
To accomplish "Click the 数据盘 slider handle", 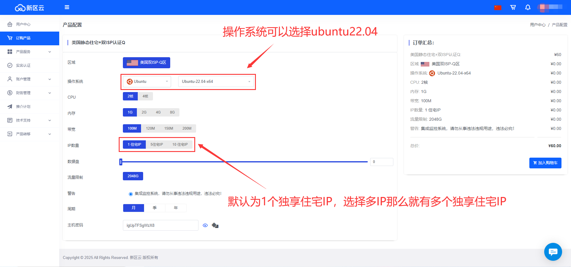I will [121, 162].
